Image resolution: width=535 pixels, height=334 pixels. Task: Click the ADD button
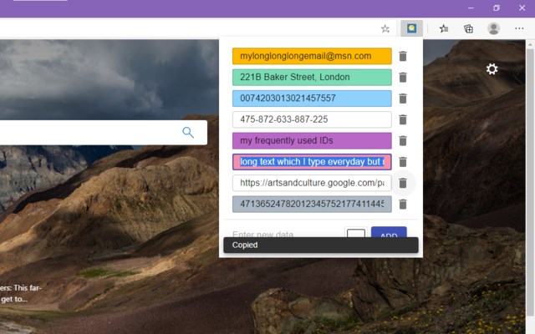[x=389, y=232]
